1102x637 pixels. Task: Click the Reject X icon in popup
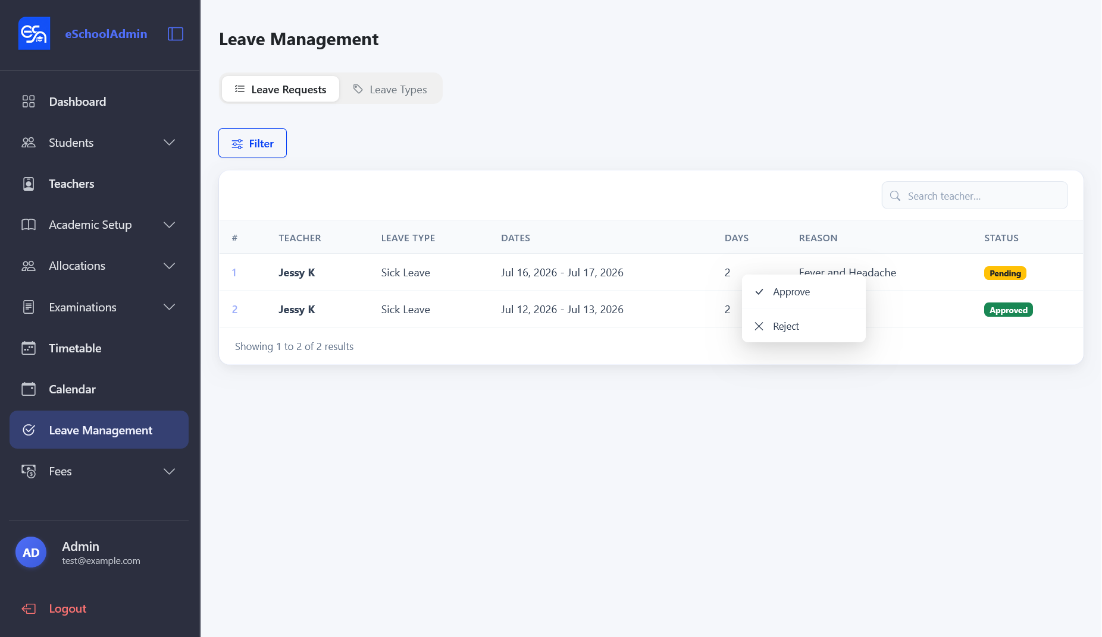pos(759,326)
